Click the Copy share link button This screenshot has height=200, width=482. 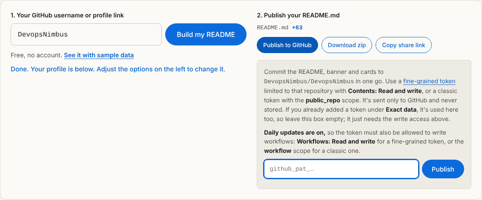pyautogui.click(x=403, y=45)
